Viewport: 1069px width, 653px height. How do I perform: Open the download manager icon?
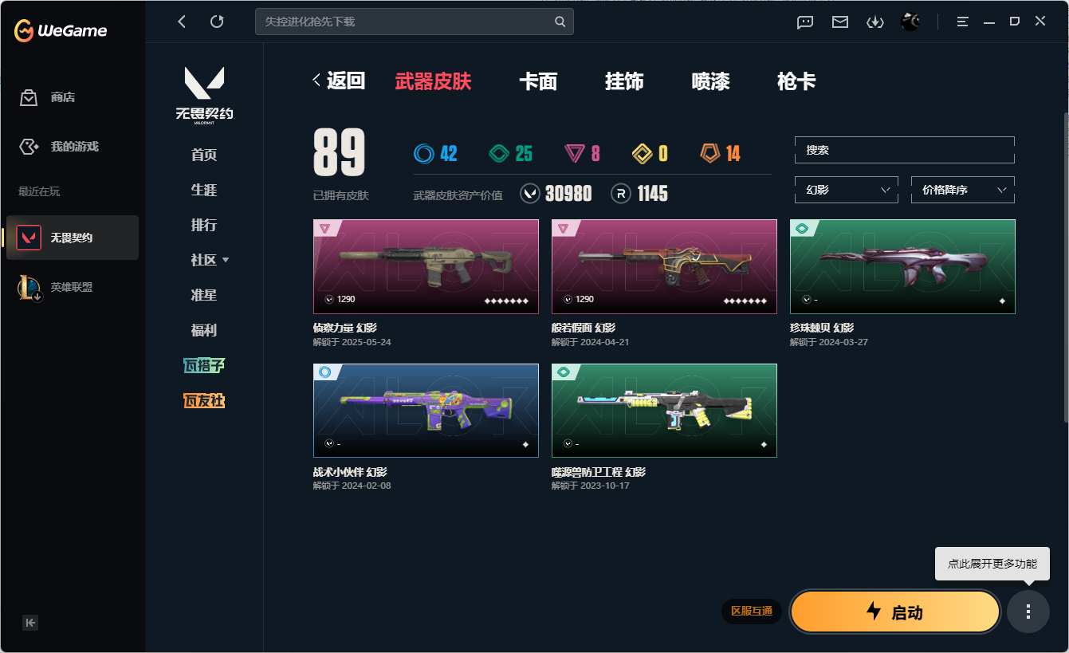pos(875,22)
